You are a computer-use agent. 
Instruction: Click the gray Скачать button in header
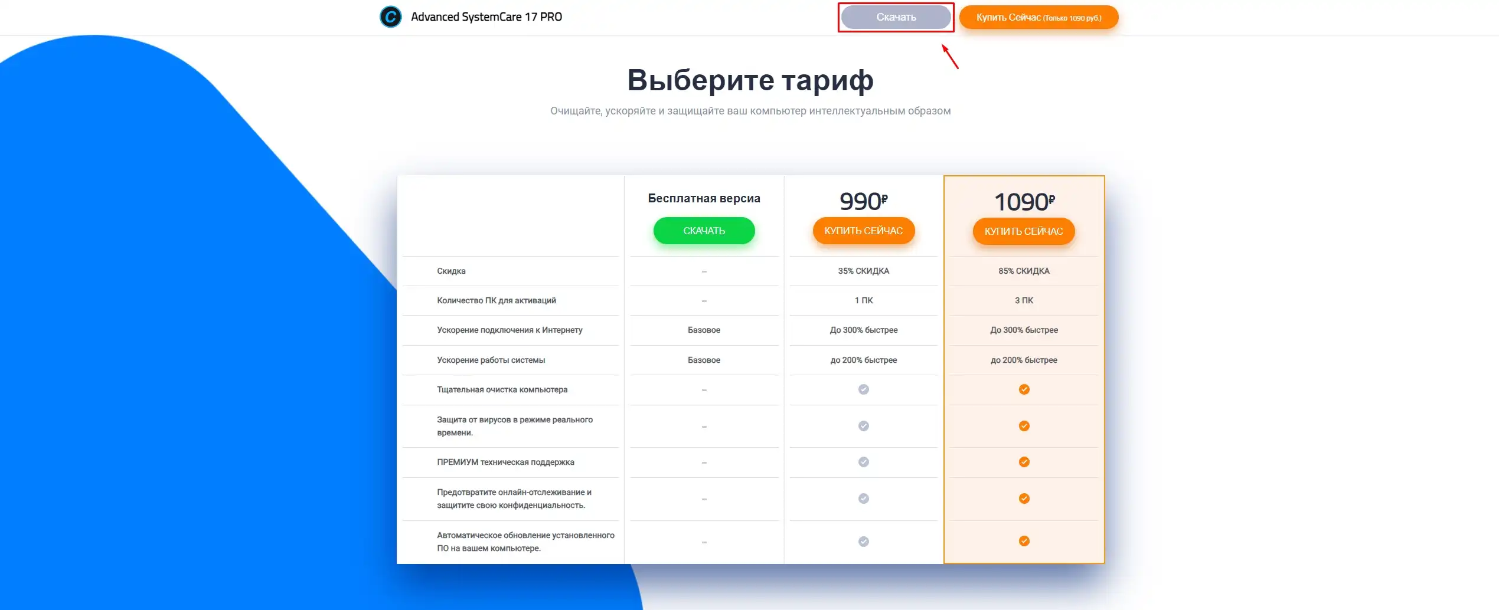[x=896, y=17]
